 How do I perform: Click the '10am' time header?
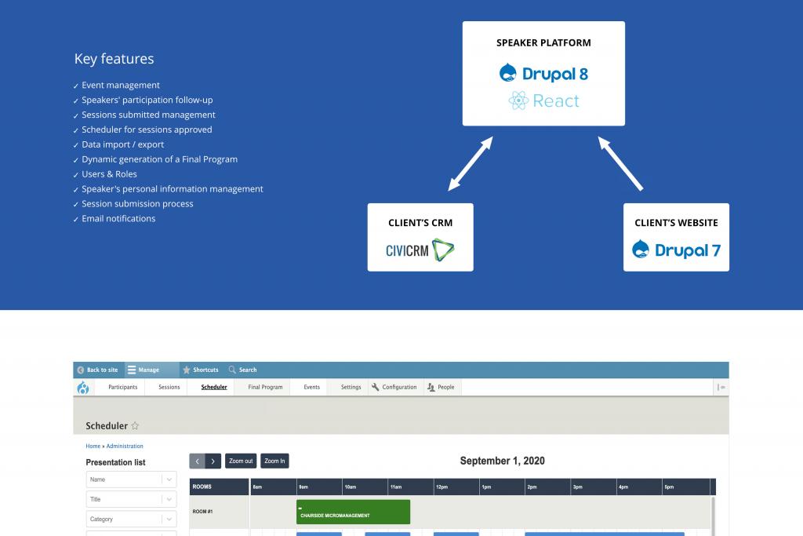351,487
